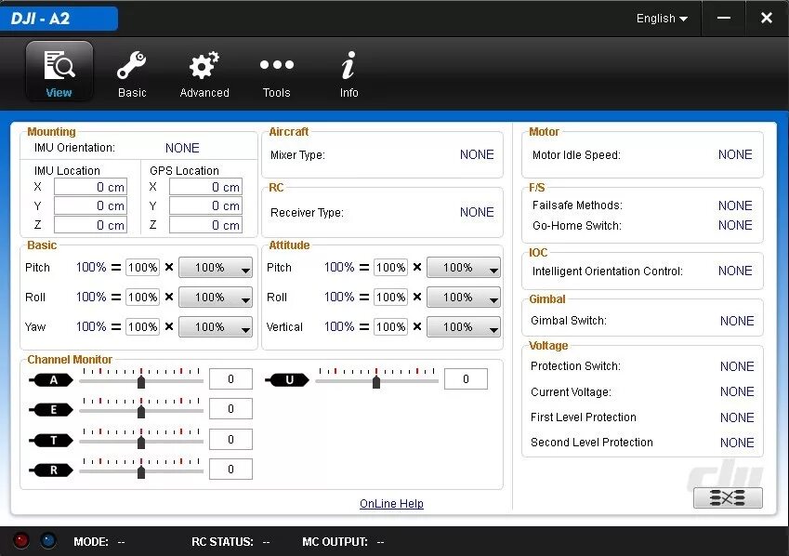The image size is (789, 556).
Task: Click the Mixer Type NONE value
Action: point(477,154)
